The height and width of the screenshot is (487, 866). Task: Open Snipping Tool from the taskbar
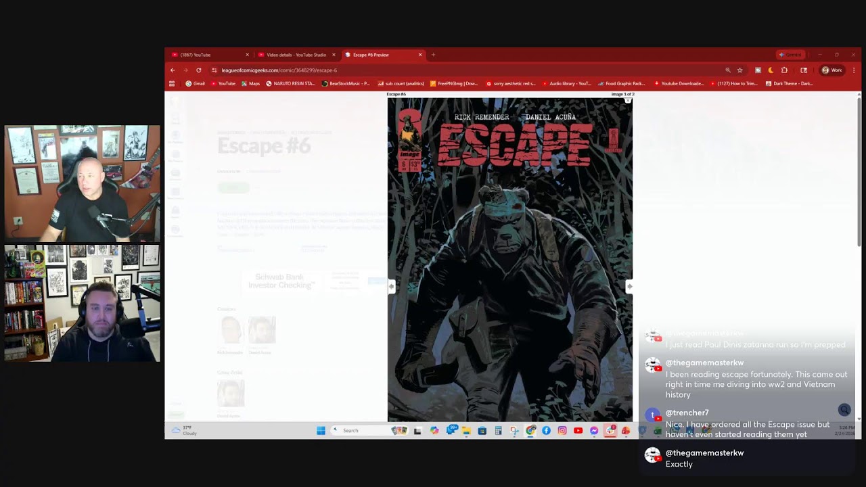point(514,431)
